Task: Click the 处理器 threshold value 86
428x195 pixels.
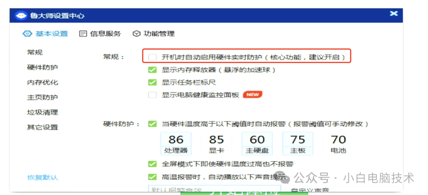Action: tap(176, 140)
